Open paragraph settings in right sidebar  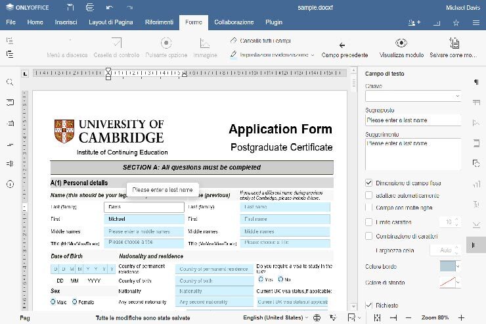476,82
